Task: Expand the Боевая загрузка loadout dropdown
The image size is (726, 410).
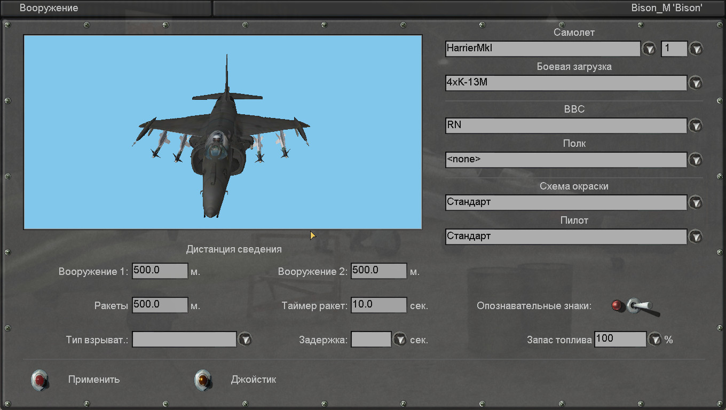Action: click(x=696, y=83)
